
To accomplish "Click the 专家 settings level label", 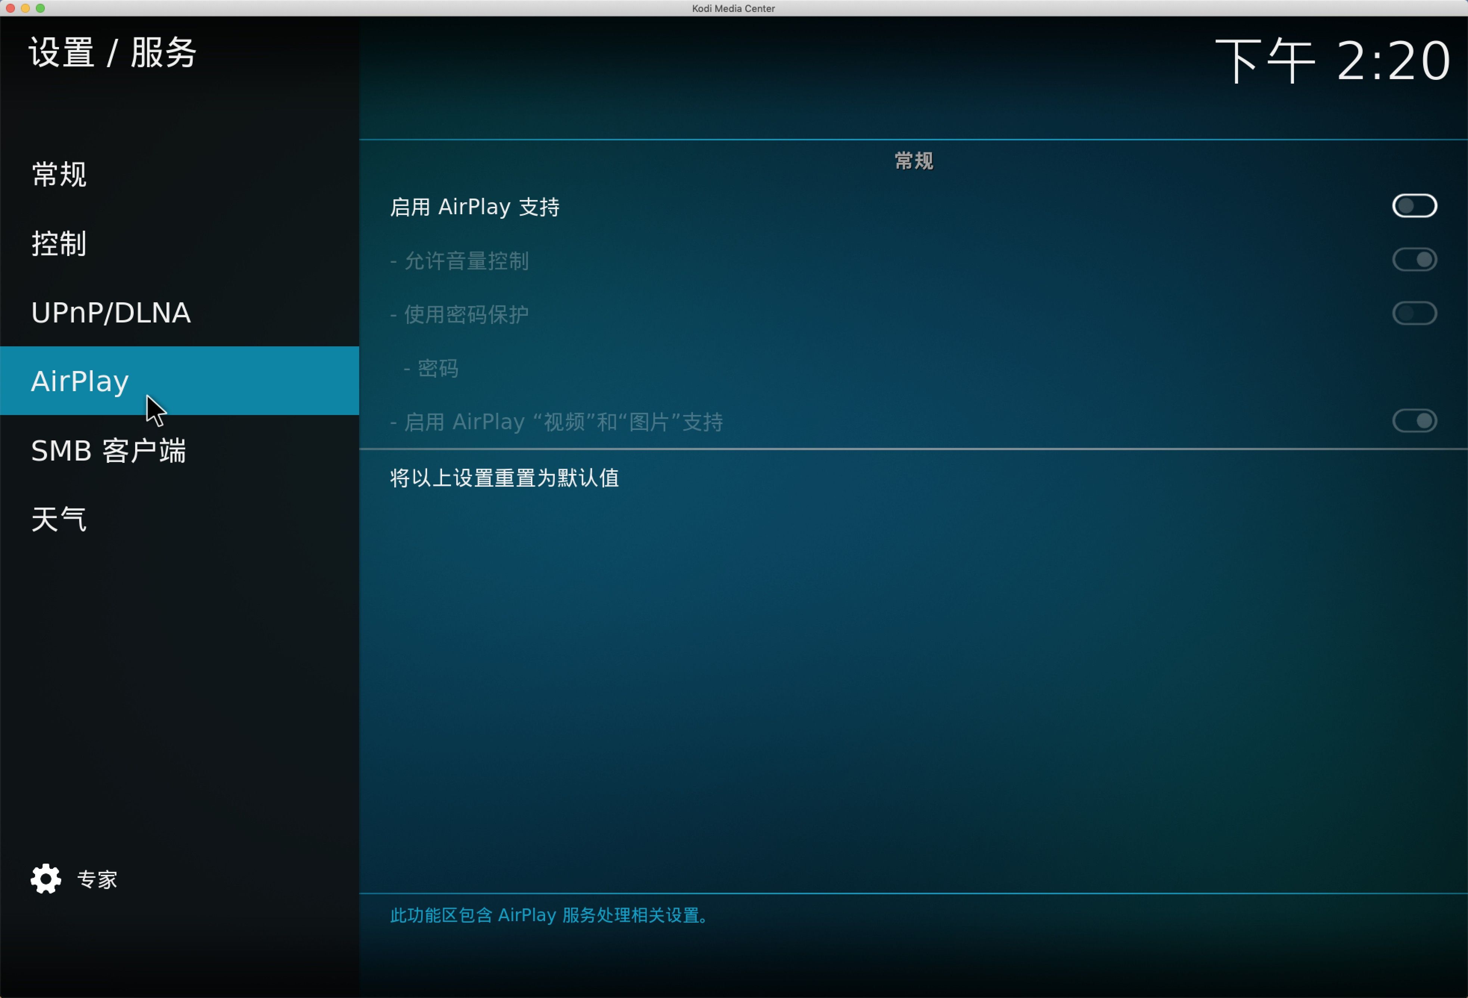I will coord(97,879).
